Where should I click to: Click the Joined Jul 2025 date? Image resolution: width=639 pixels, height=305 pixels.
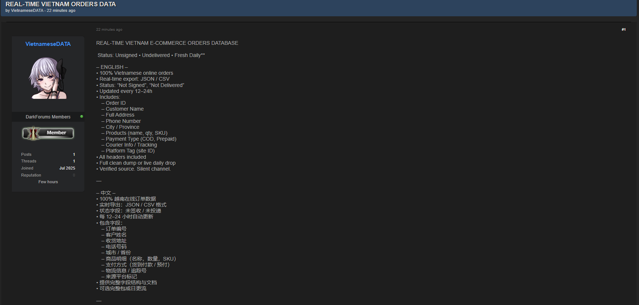pos(67,168)
